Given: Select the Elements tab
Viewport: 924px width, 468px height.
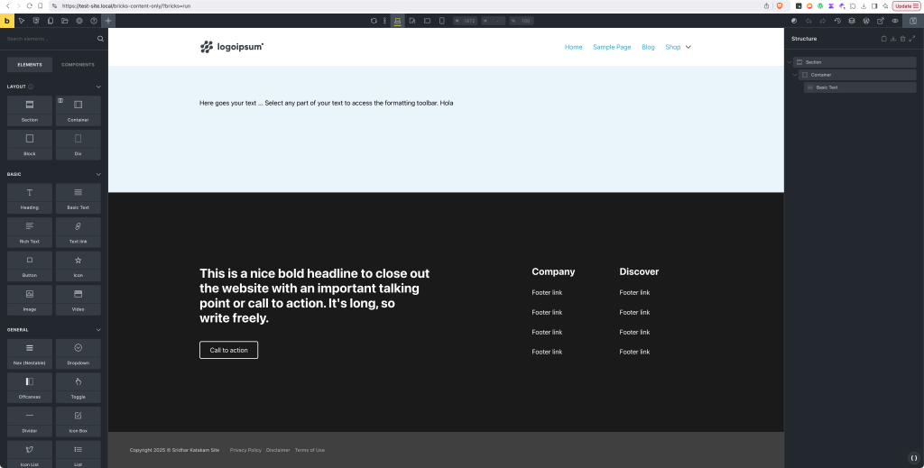Looking at the screenshot, I should pyautogui.click(x=30, y=65).
